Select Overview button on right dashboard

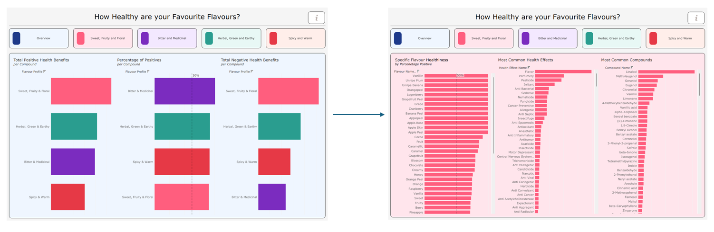[420, 38]
